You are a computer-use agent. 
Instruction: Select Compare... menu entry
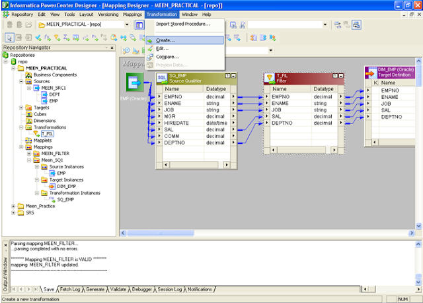(167, 57)
